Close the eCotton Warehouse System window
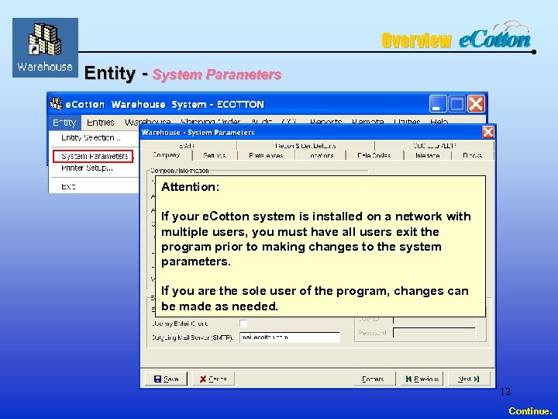 pos(476,104)
